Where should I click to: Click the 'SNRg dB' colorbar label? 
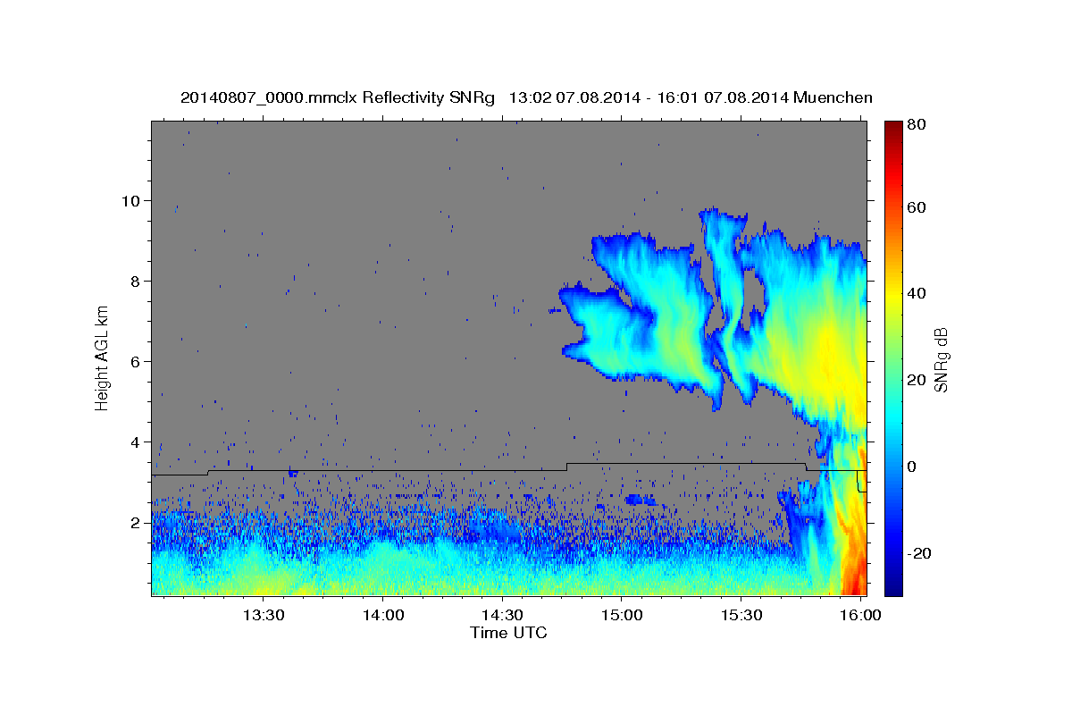point(941,358)
